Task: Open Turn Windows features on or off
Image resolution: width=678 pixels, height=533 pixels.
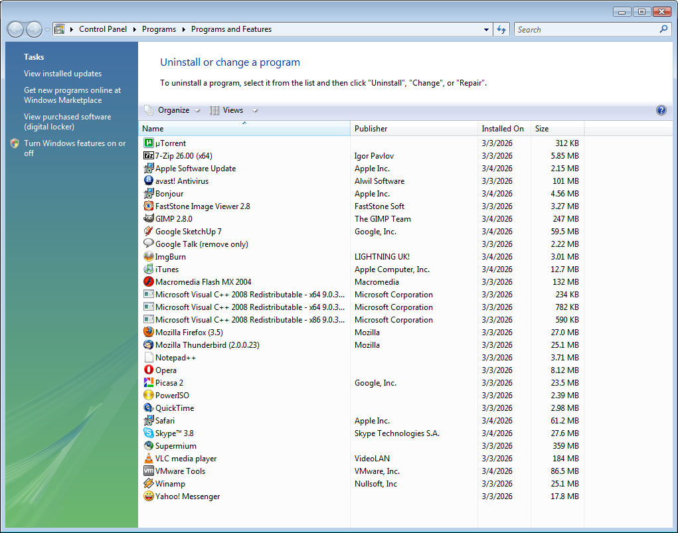Action: [x=75, y=148]
